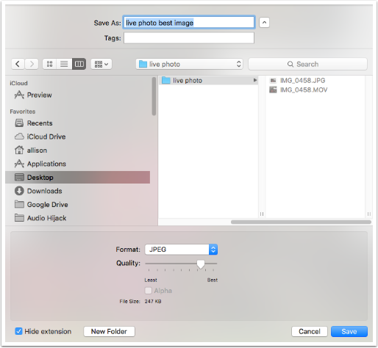Go back with the left arrow button

[18, 64]
